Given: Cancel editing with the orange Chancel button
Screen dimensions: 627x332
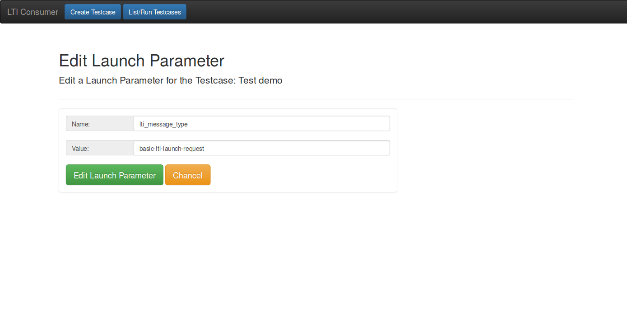Looking at the screenshot, I should click(188, 175).
